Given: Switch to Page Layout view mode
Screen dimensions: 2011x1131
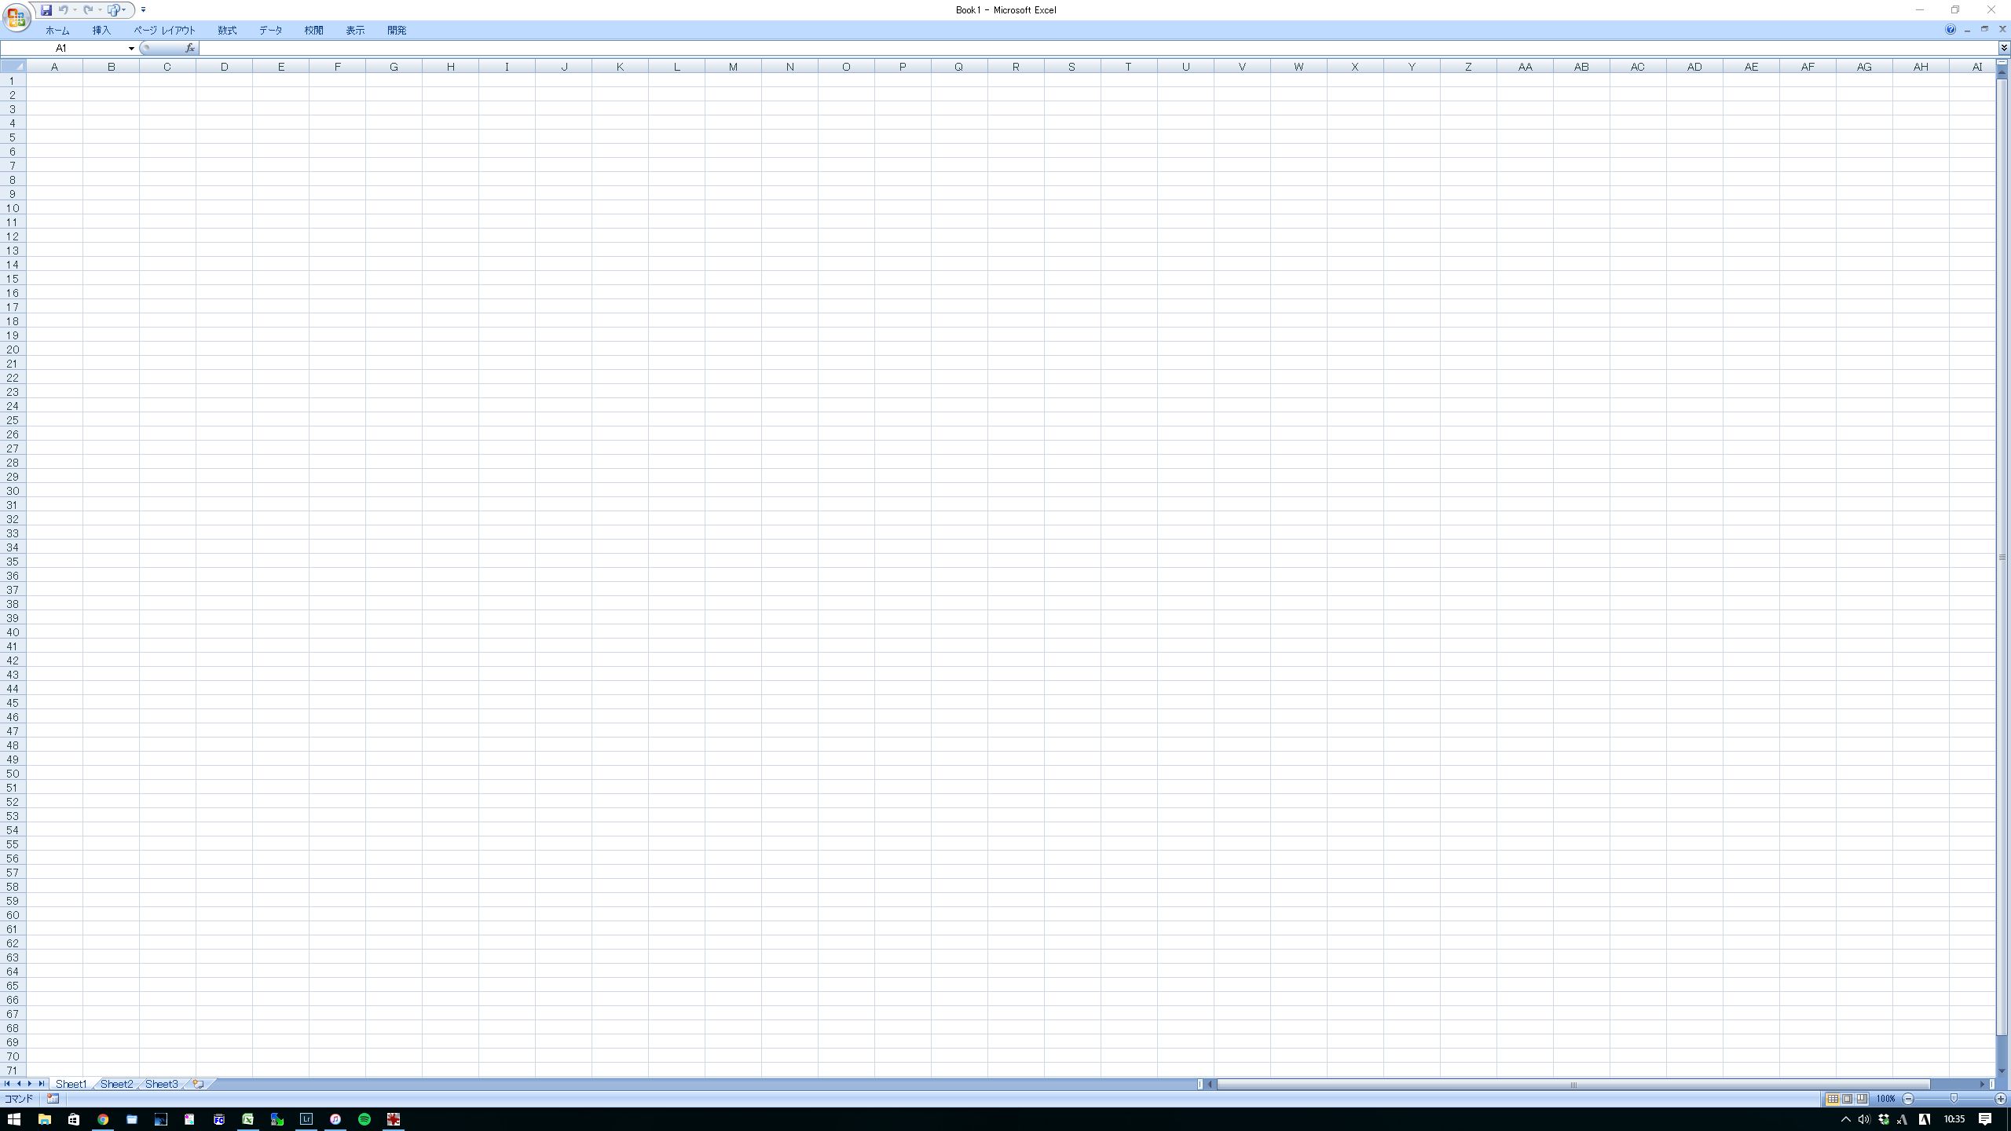Looking at the screenshot, I should [x=1848, y=1099].
